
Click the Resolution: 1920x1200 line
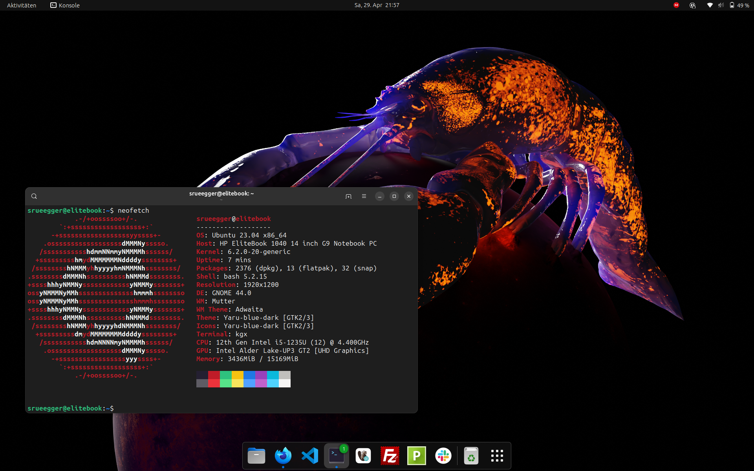238,285
